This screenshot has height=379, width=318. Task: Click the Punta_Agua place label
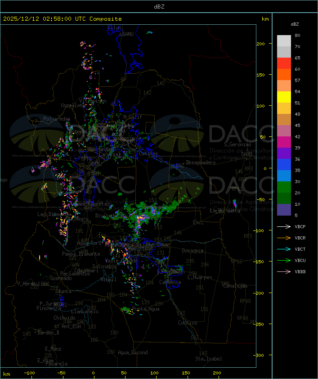(146, 309)
